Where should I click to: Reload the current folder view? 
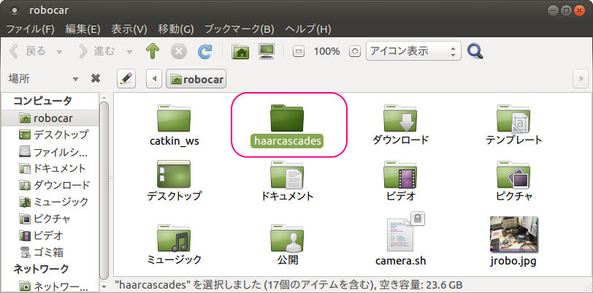click(204, 51)
